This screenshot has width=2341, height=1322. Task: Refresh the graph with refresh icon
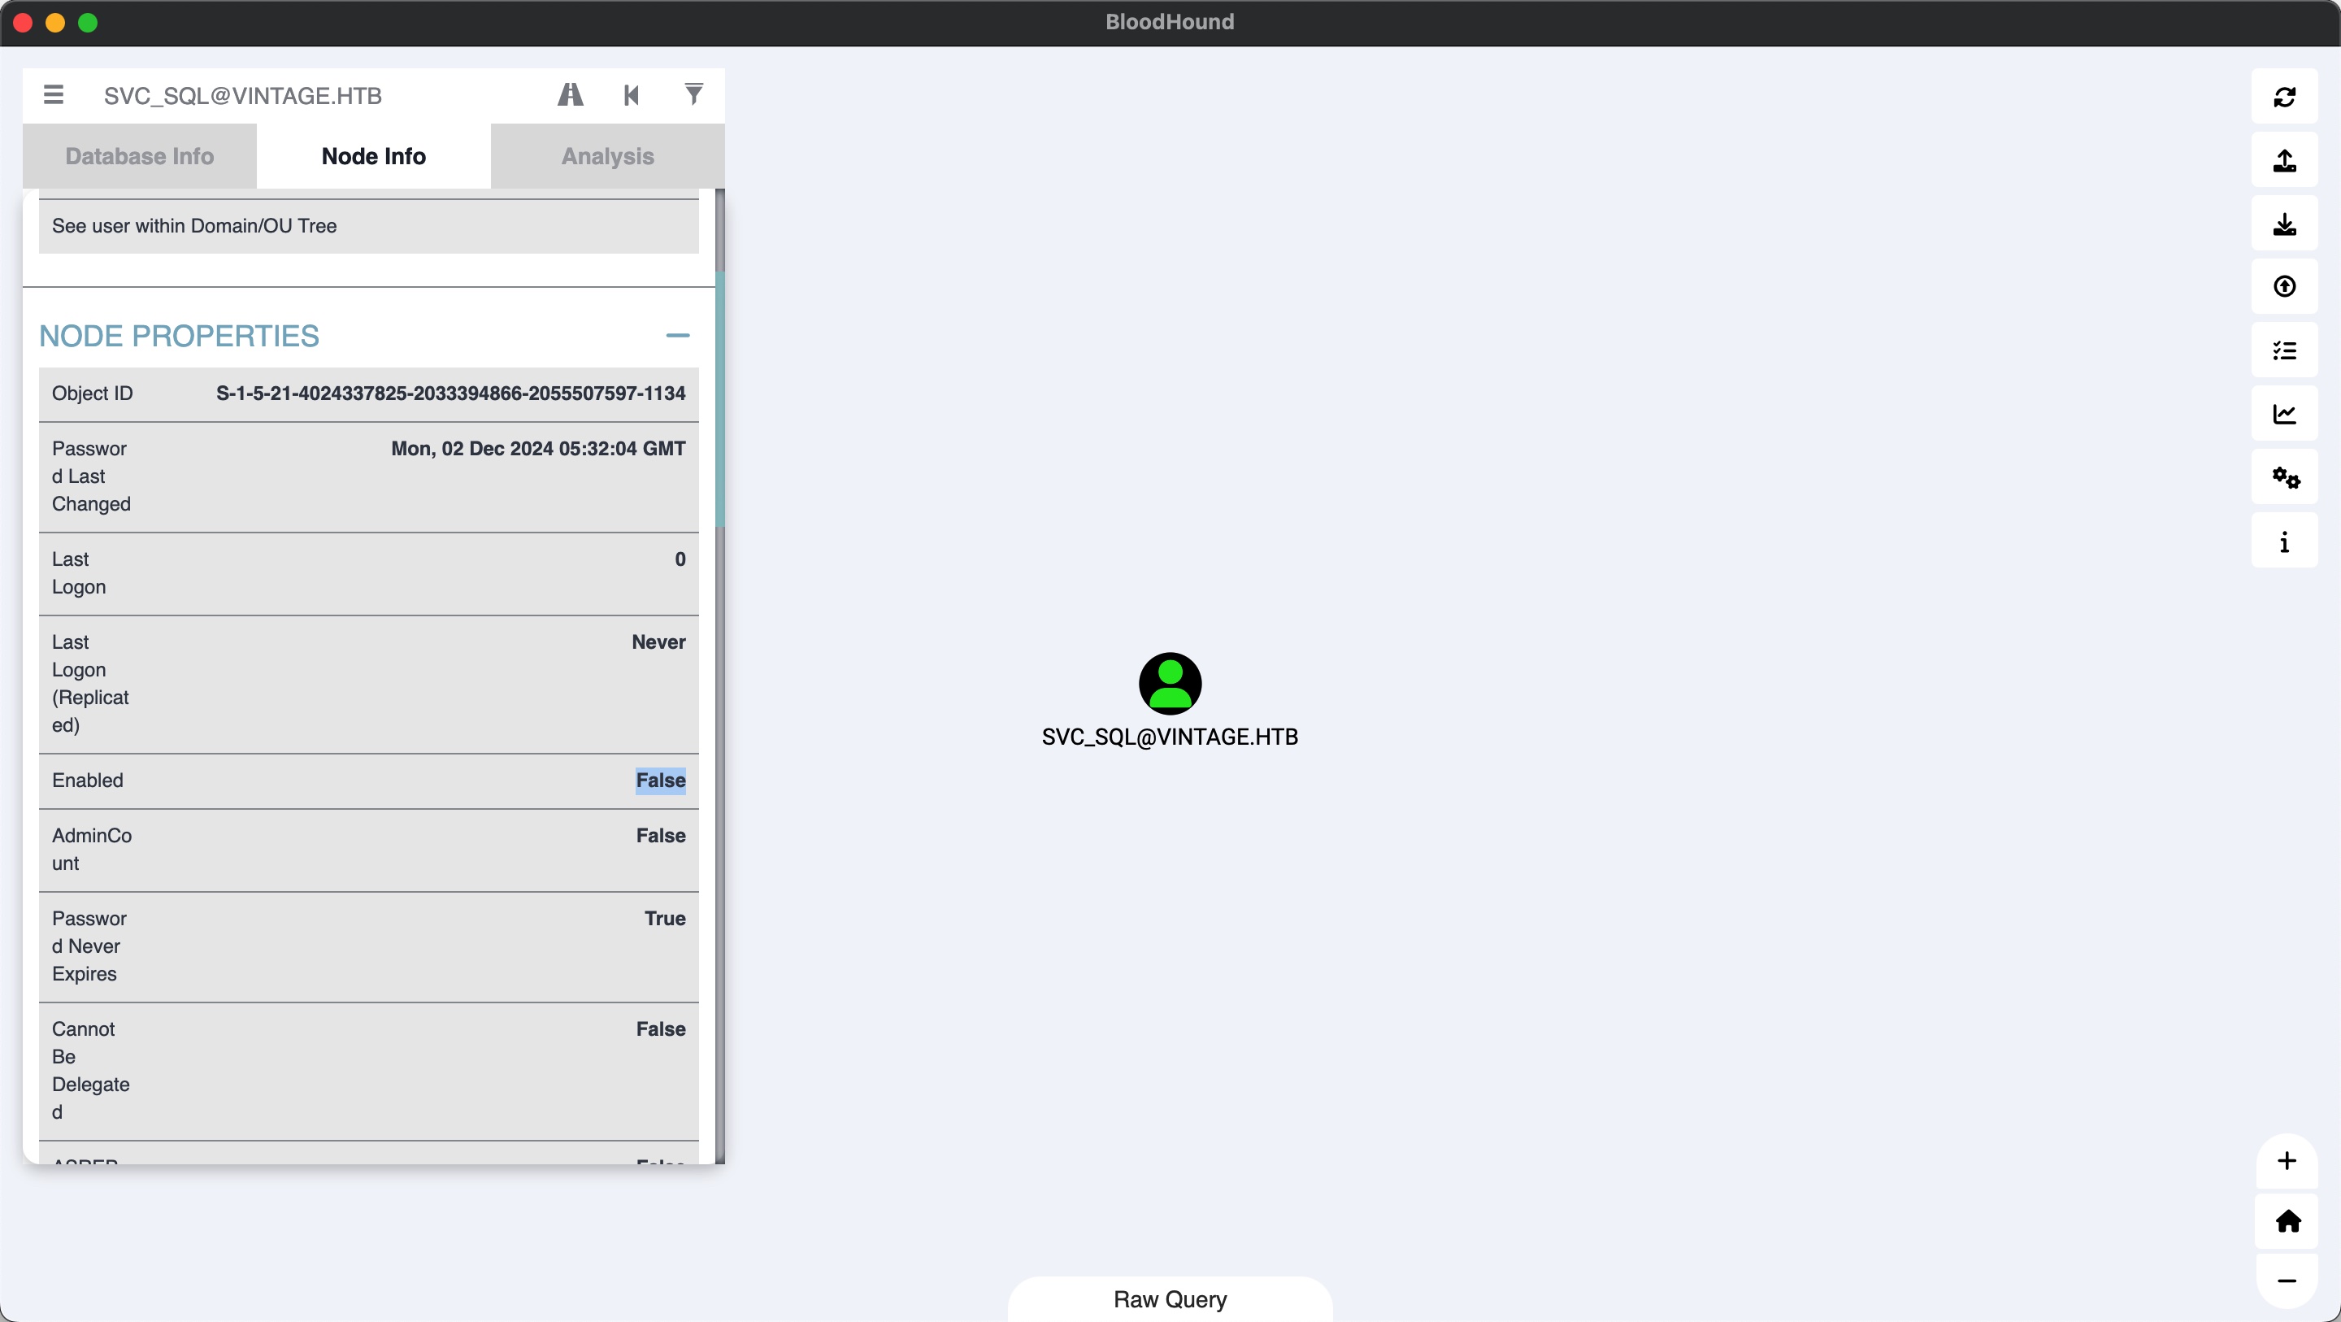tap(2284, 97)
